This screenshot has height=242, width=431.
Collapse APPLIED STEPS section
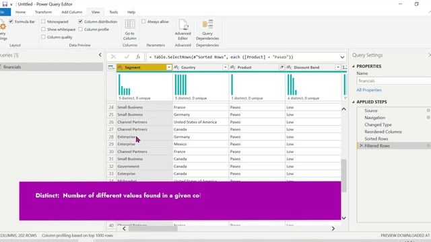(354, 102)
